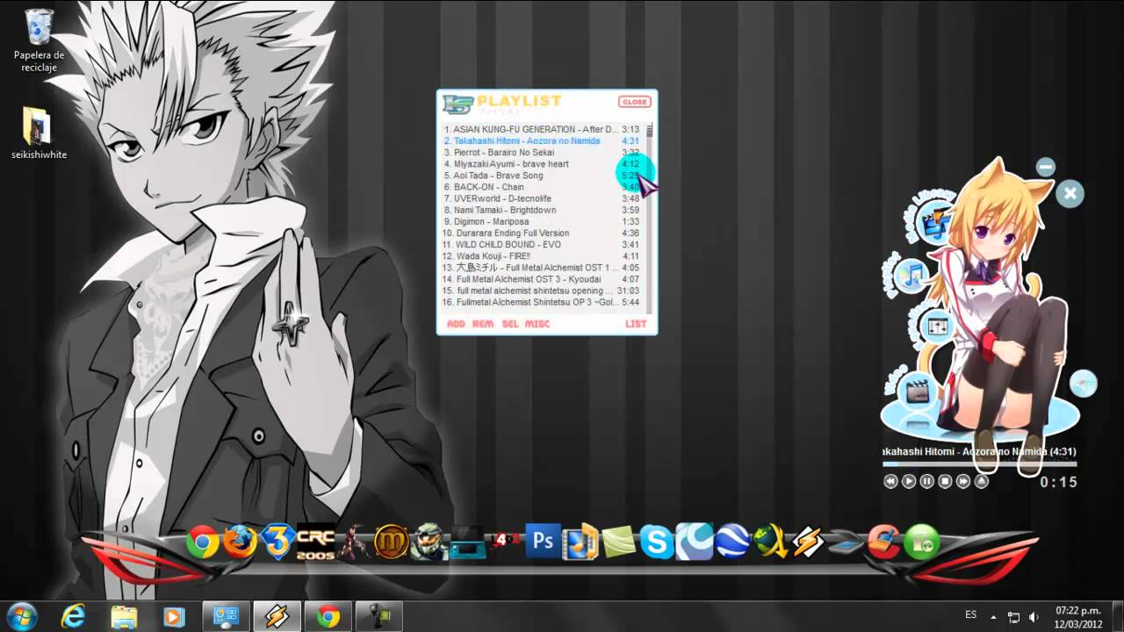Click LIST in the playlist window

636,324
